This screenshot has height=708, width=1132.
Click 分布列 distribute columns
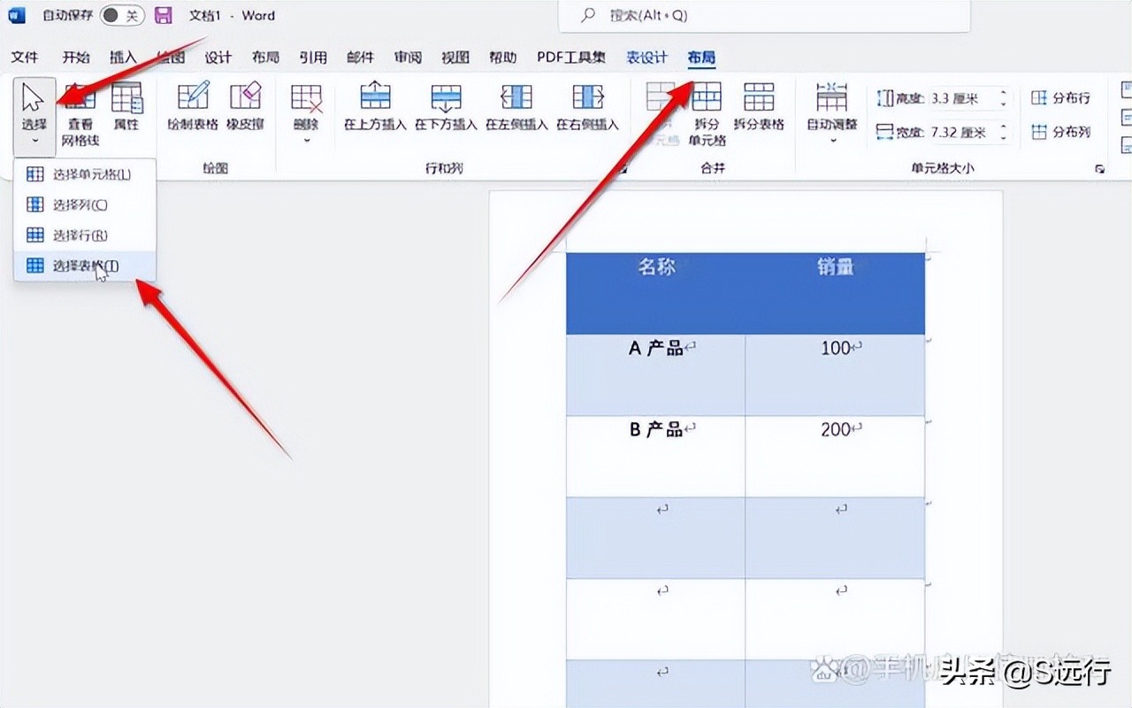point(1060,132)
